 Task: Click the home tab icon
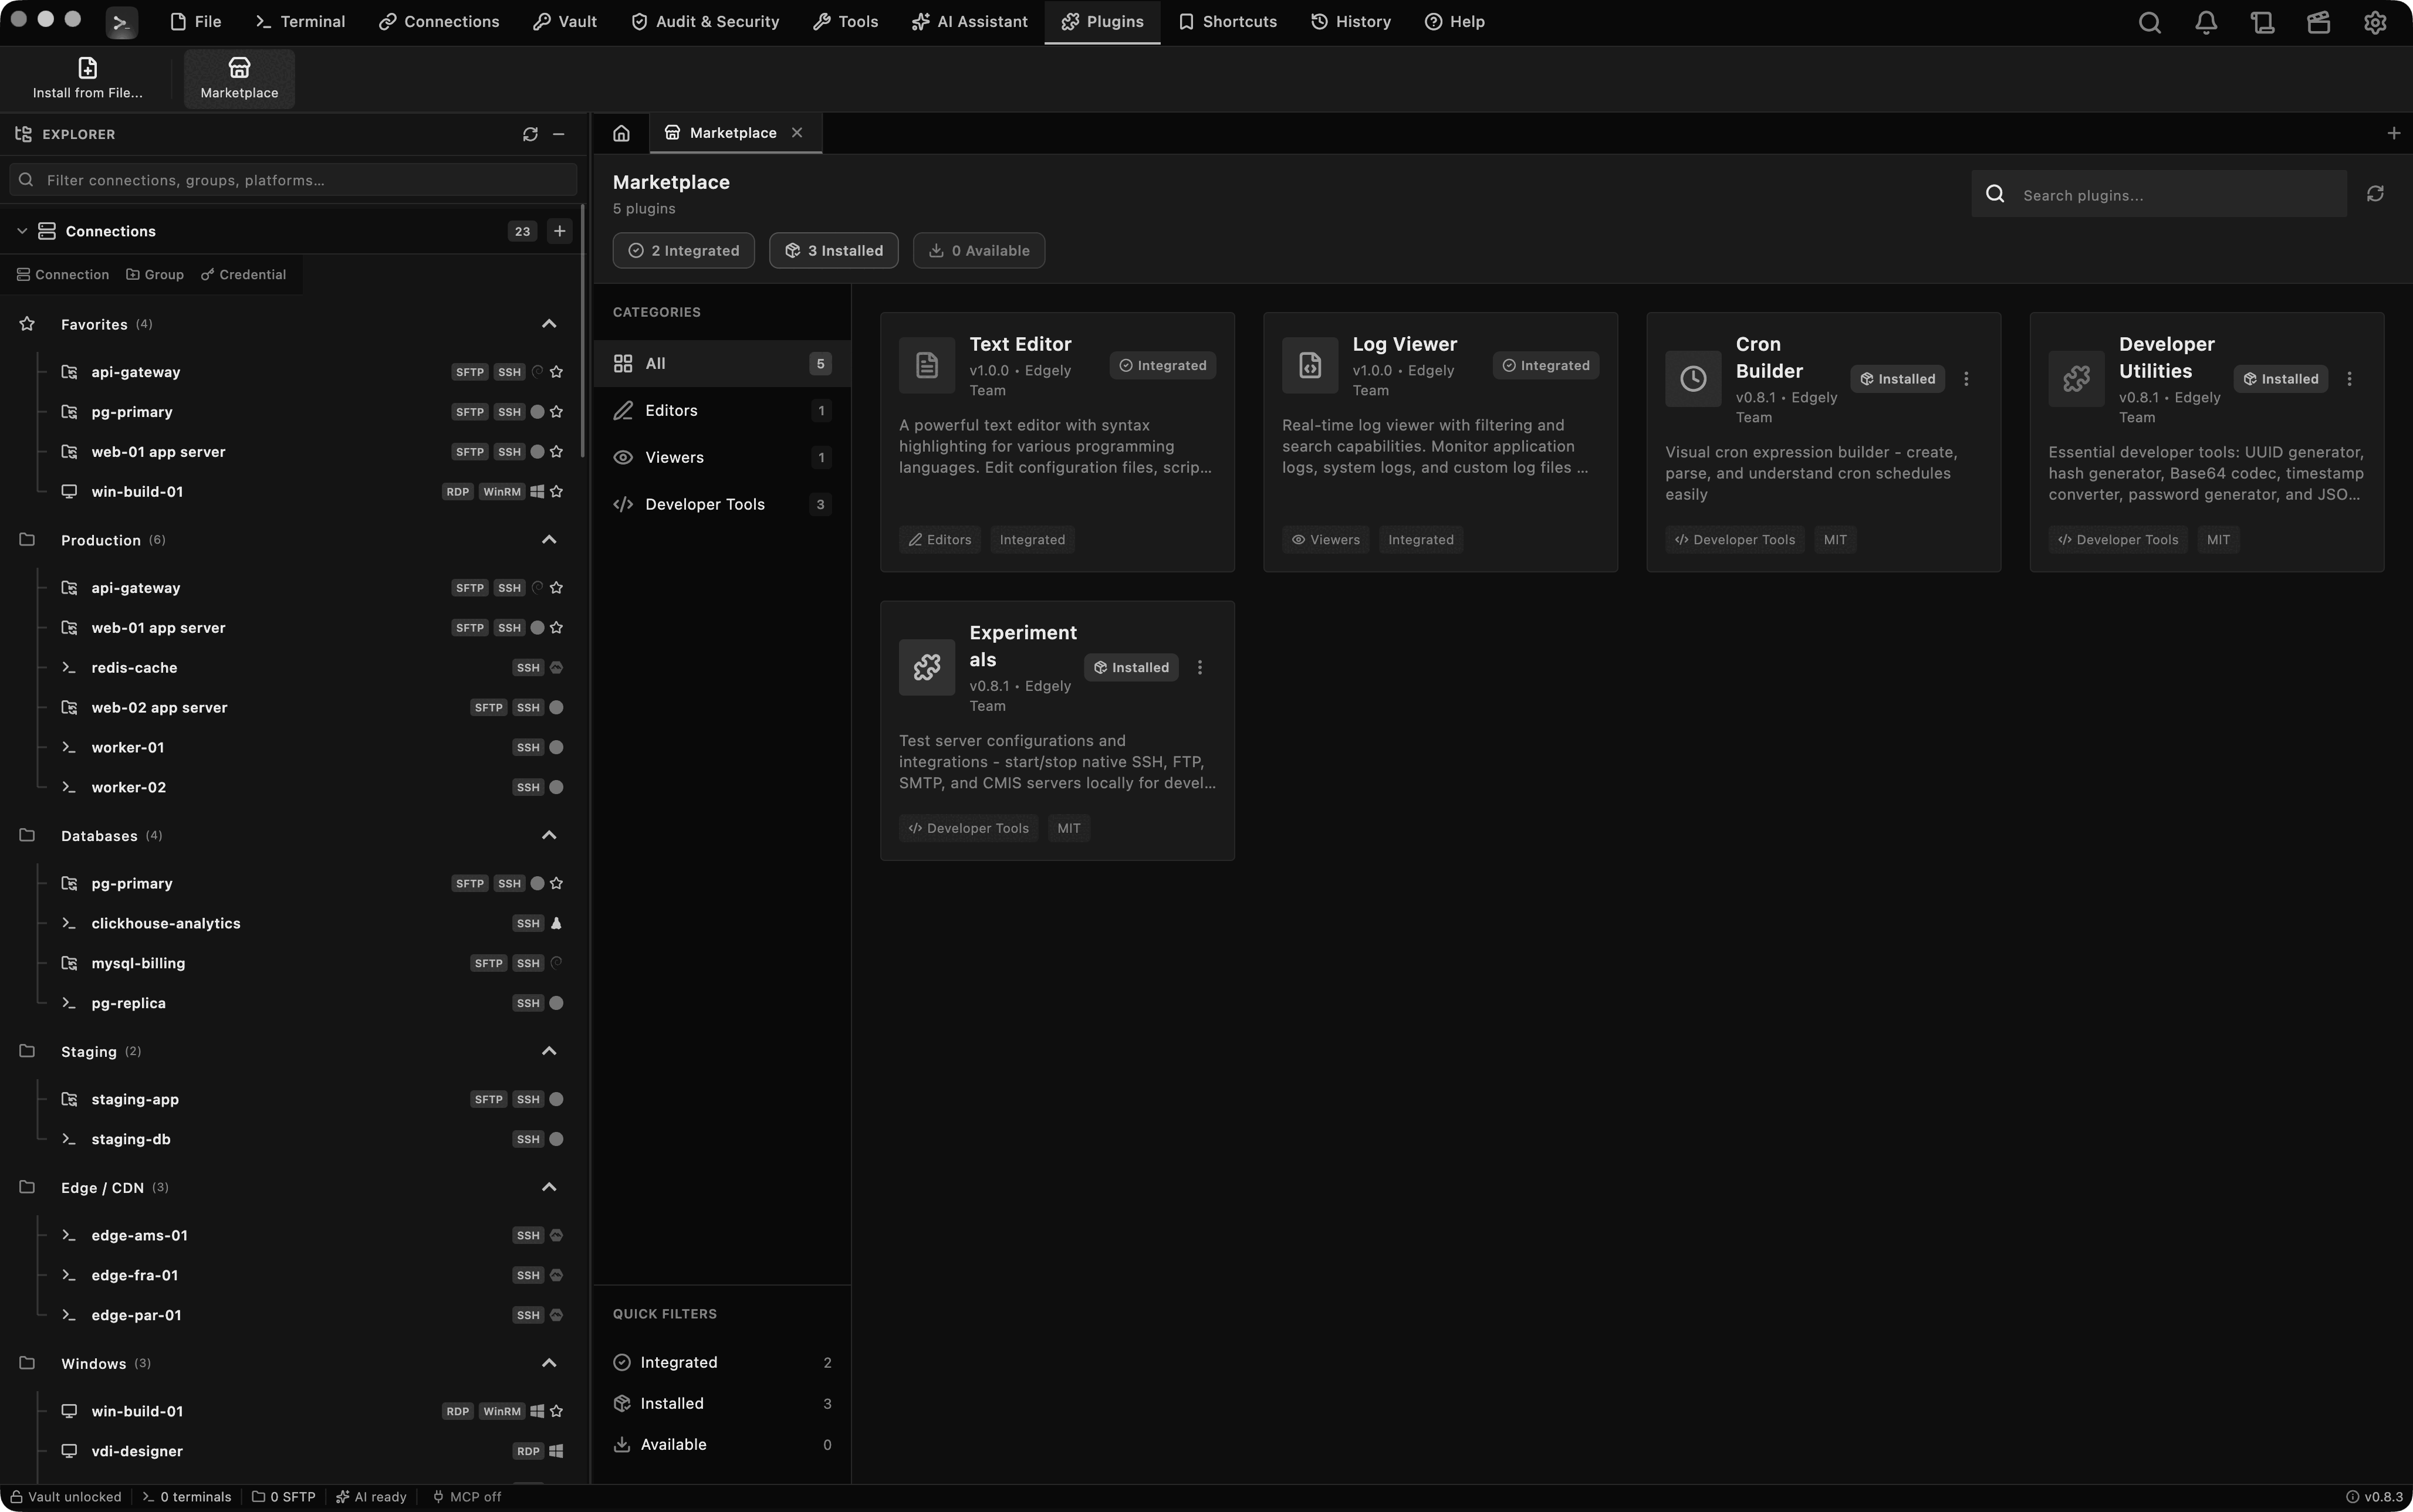tap(621, 133)
